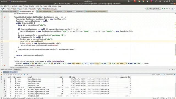The height and width of the screenshot is (99, 176).
Task: Switch to application.properties editor tab
Action: tap(9, 12)
